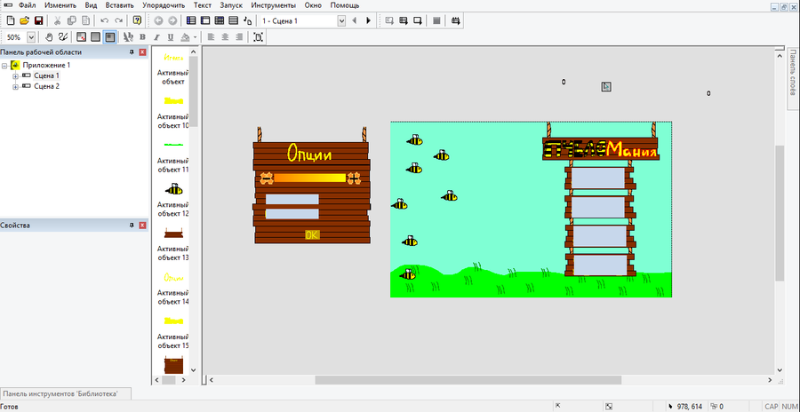Open the text color dropdown arrow
800x412 pixels.
click(195, 36)
